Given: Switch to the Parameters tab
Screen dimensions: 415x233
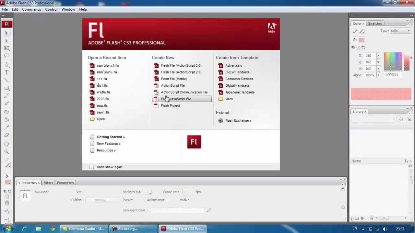Looking at the screenshot, I should pyautogui.click(x=65, y=183).
